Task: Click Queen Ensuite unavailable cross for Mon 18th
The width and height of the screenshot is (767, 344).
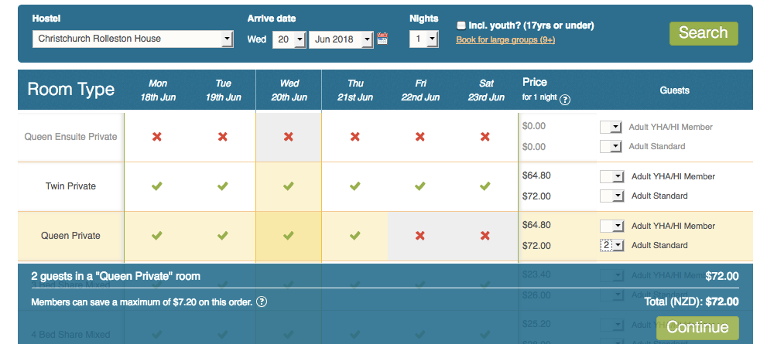Action: 156,137
